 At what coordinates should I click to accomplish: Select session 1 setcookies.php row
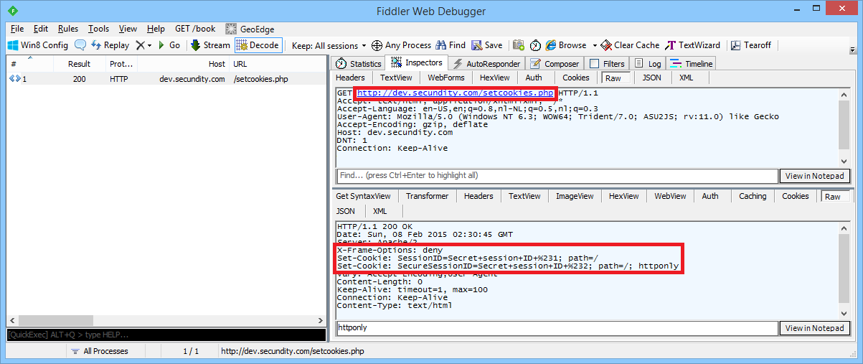coord(166,79)
